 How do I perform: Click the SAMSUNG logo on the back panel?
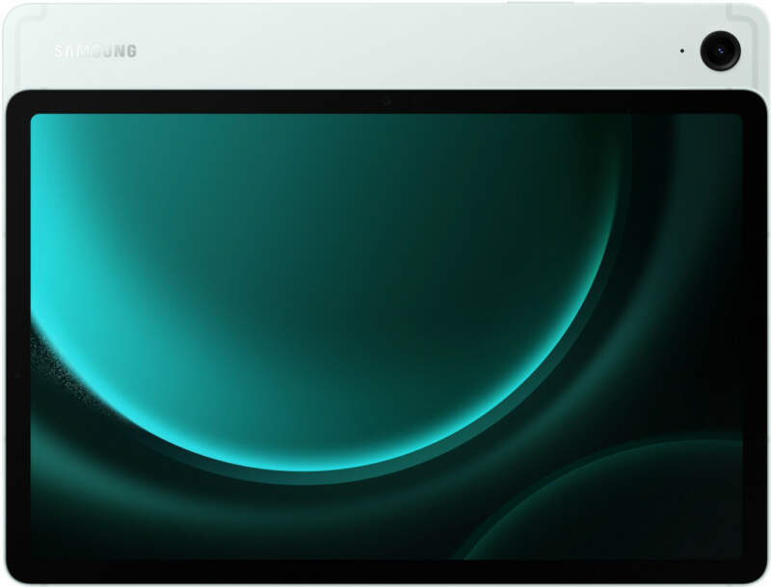pos(94,50)
